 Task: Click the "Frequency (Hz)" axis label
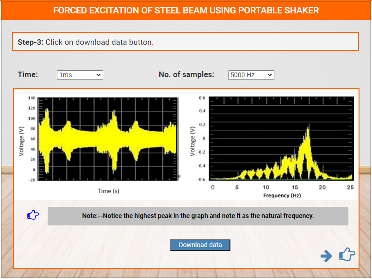pos(282,195)
